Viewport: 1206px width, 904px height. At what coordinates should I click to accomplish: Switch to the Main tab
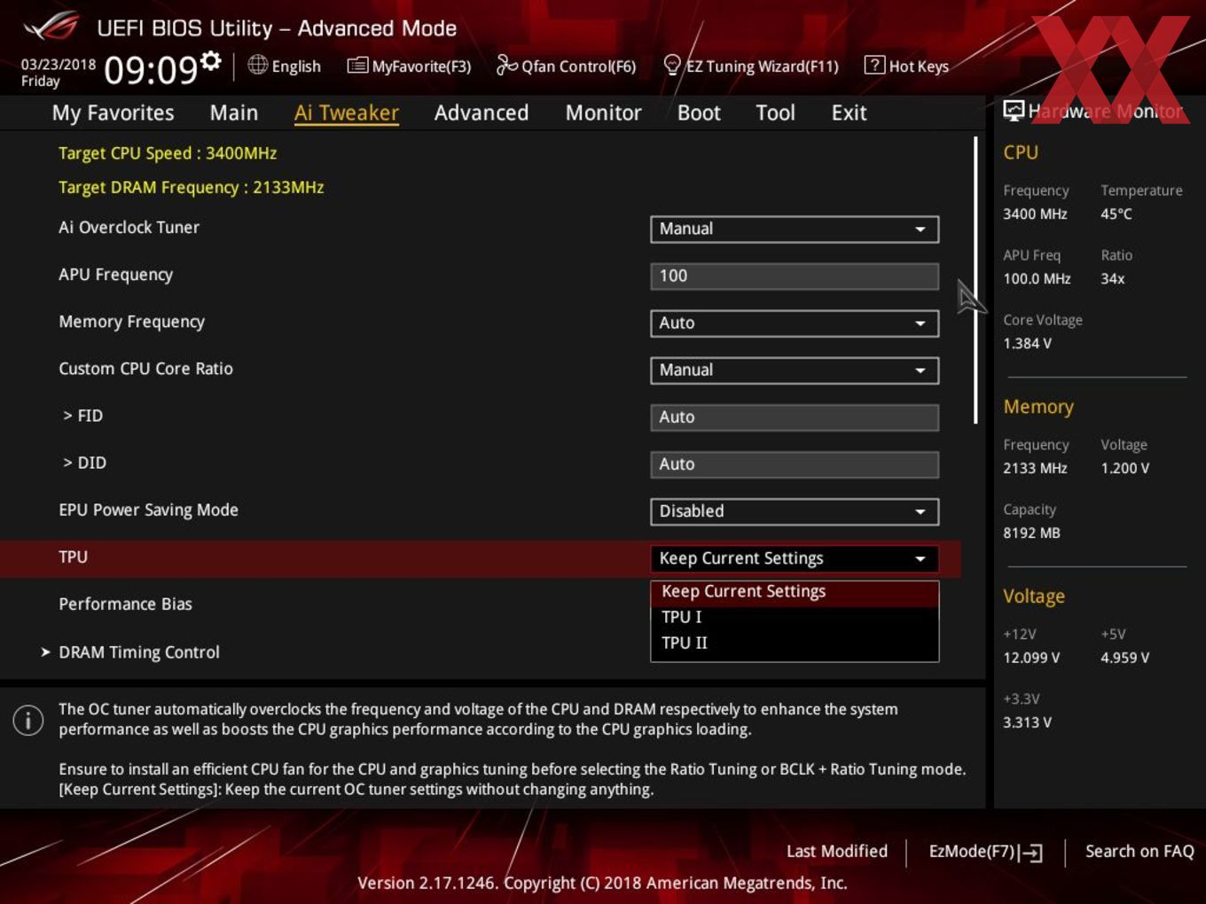pyautogui.click(x=234, y=113)
